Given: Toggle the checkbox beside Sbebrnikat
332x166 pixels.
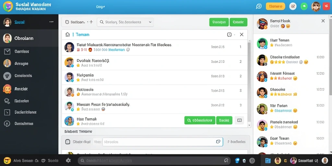Looking at the screenshot, I should (x=67, y=142).
